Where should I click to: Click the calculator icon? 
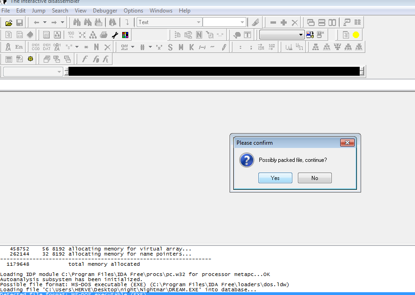point(8,59)
